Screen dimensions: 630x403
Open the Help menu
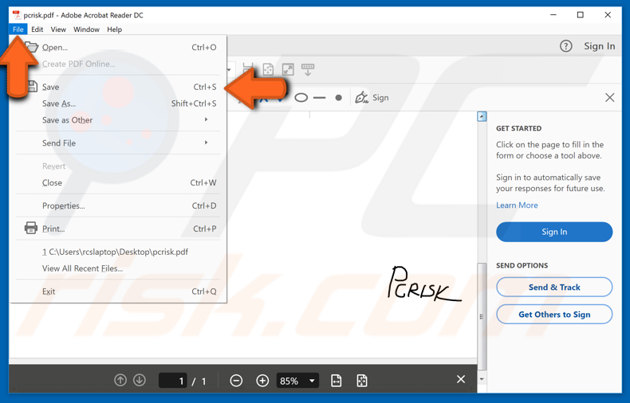tap(115, 29)
